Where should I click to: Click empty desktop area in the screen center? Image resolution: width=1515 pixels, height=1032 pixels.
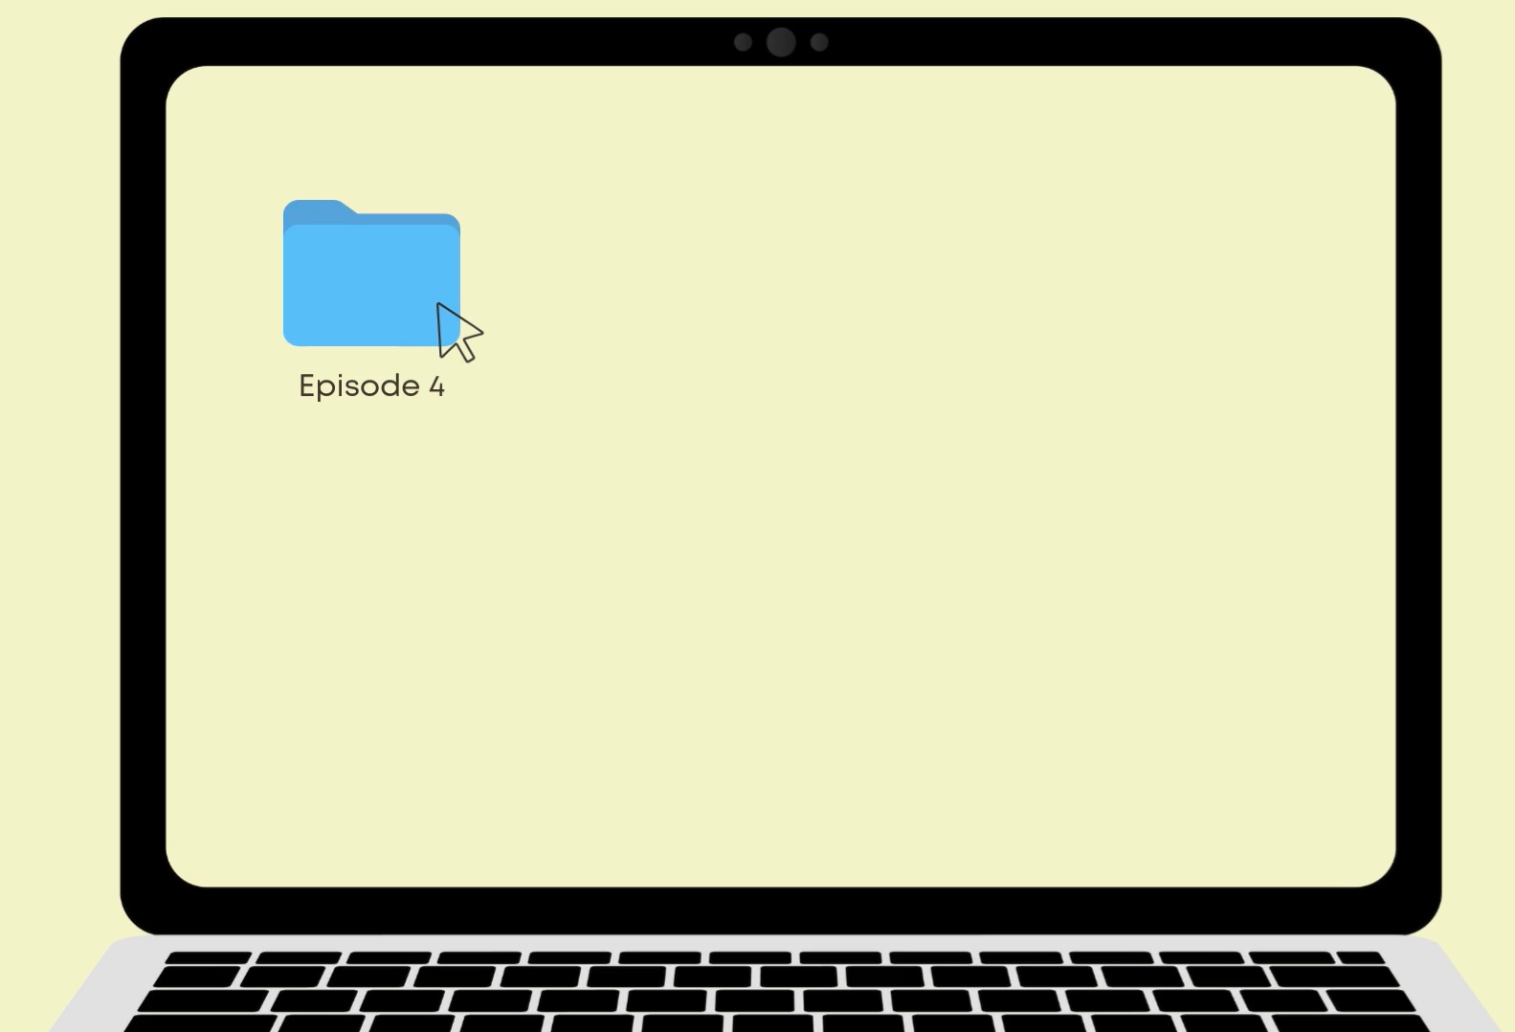click(781, 478)
